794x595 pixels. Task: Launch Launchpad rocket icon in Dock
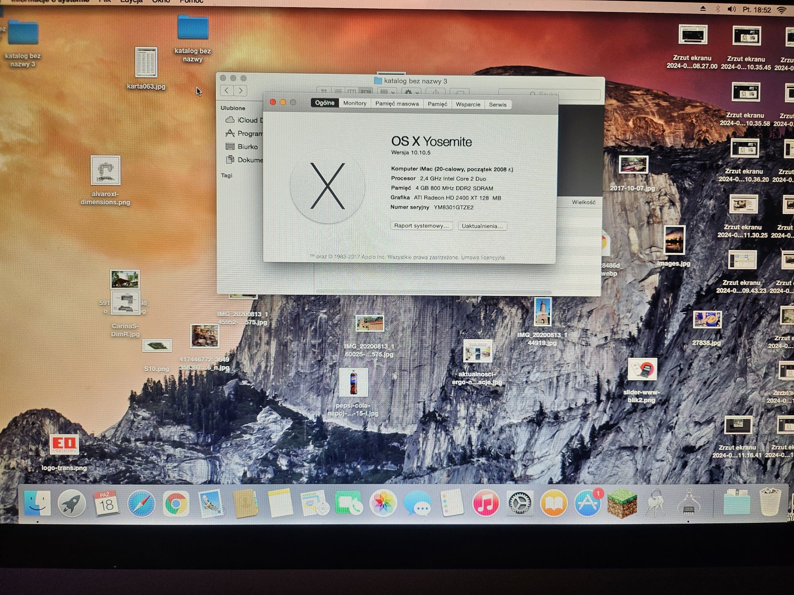click(x=71, y=503)
